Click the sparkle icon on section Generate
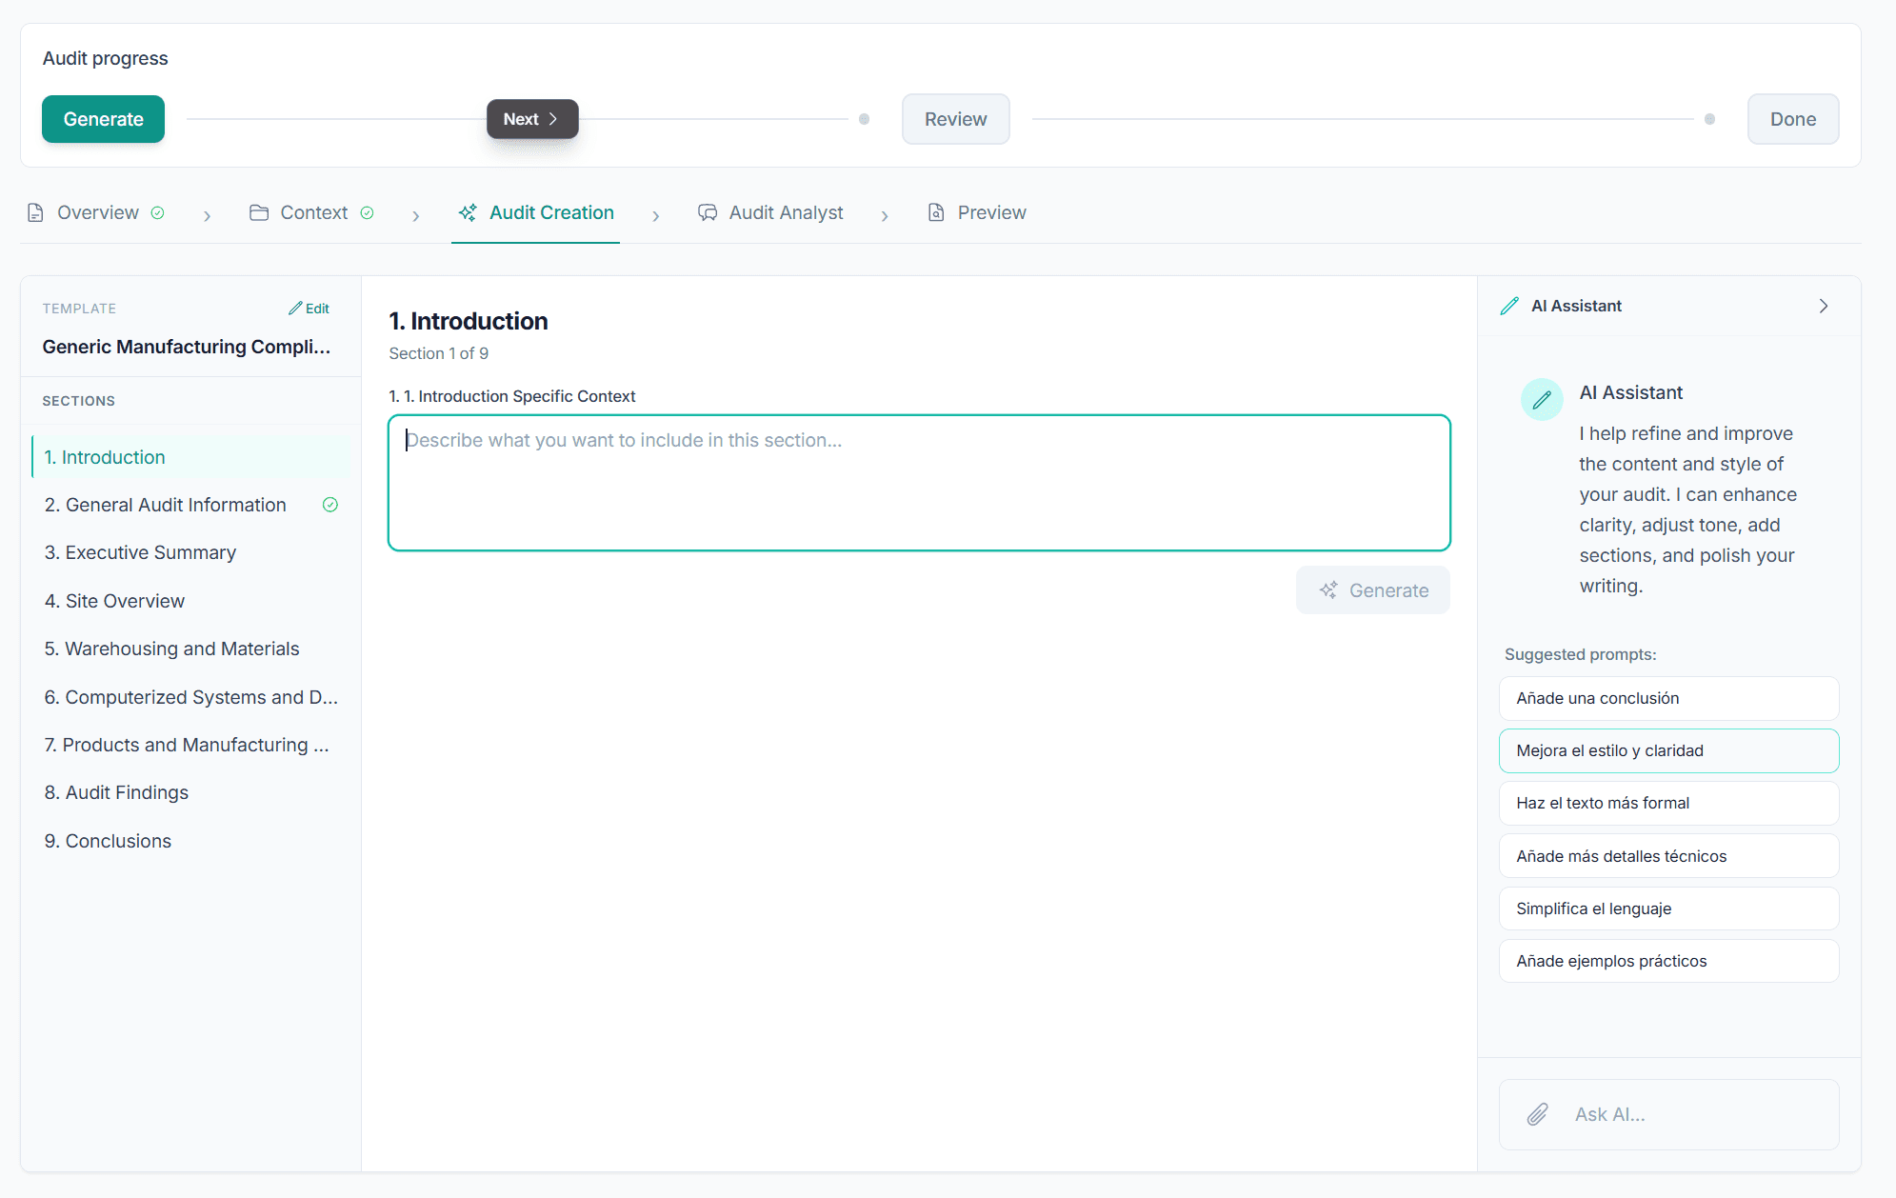 tap(1328, 590)
